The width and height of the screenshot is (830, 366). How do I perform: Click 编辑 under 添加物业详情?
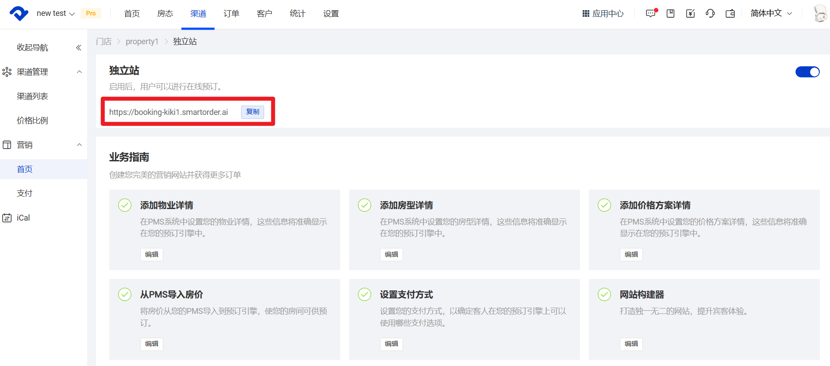point(152,255)
